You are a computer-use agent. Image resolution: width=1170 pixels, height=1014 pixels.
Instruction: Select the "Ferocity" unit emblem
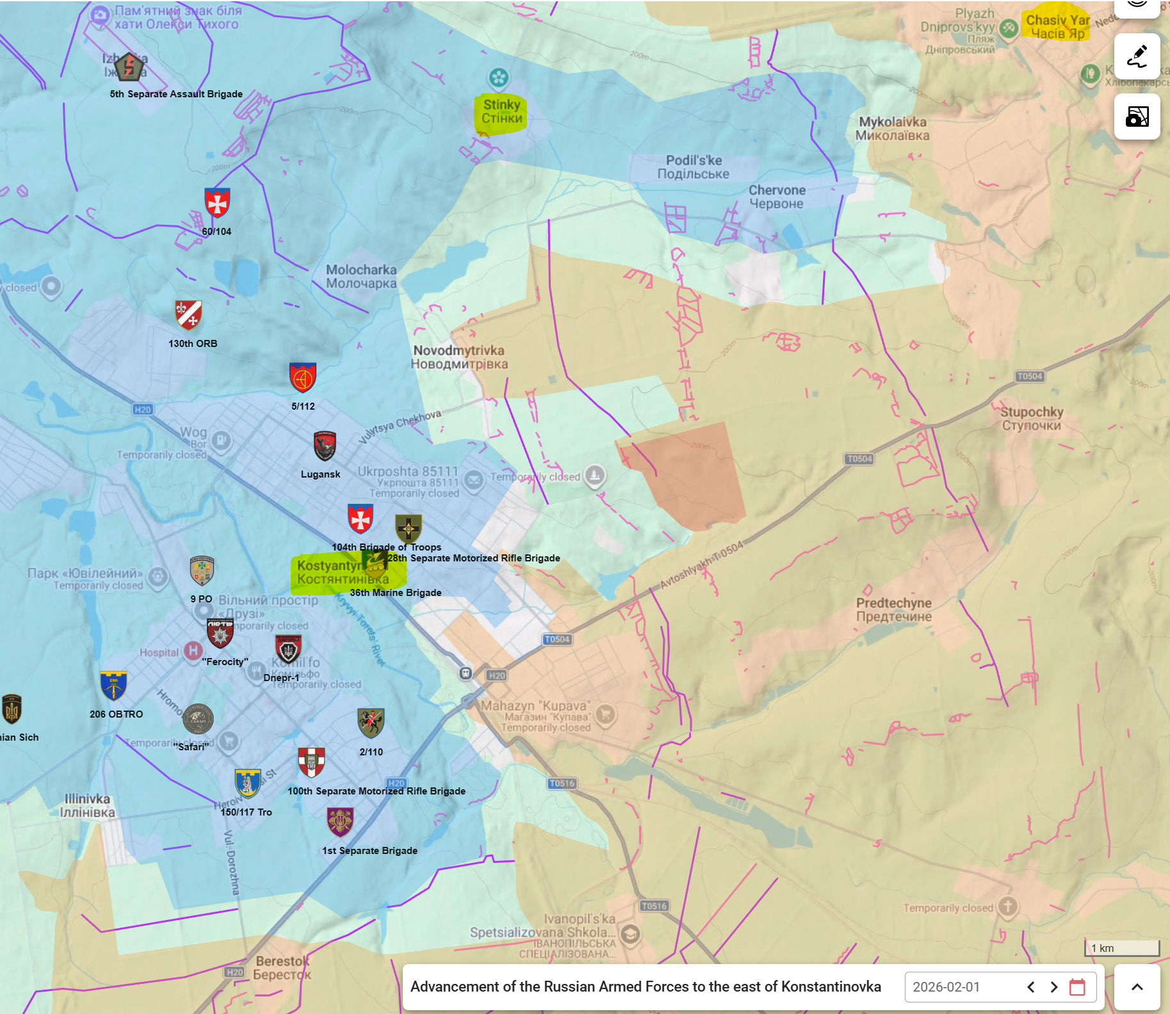point(220,634)
